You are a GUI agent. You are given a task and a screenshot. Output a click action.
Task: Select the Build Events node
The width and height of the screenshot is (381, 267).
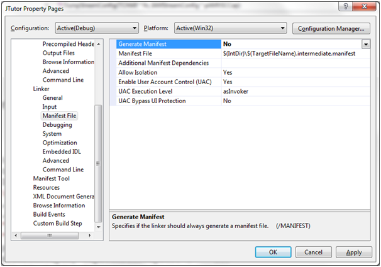(x=49, y=215)
